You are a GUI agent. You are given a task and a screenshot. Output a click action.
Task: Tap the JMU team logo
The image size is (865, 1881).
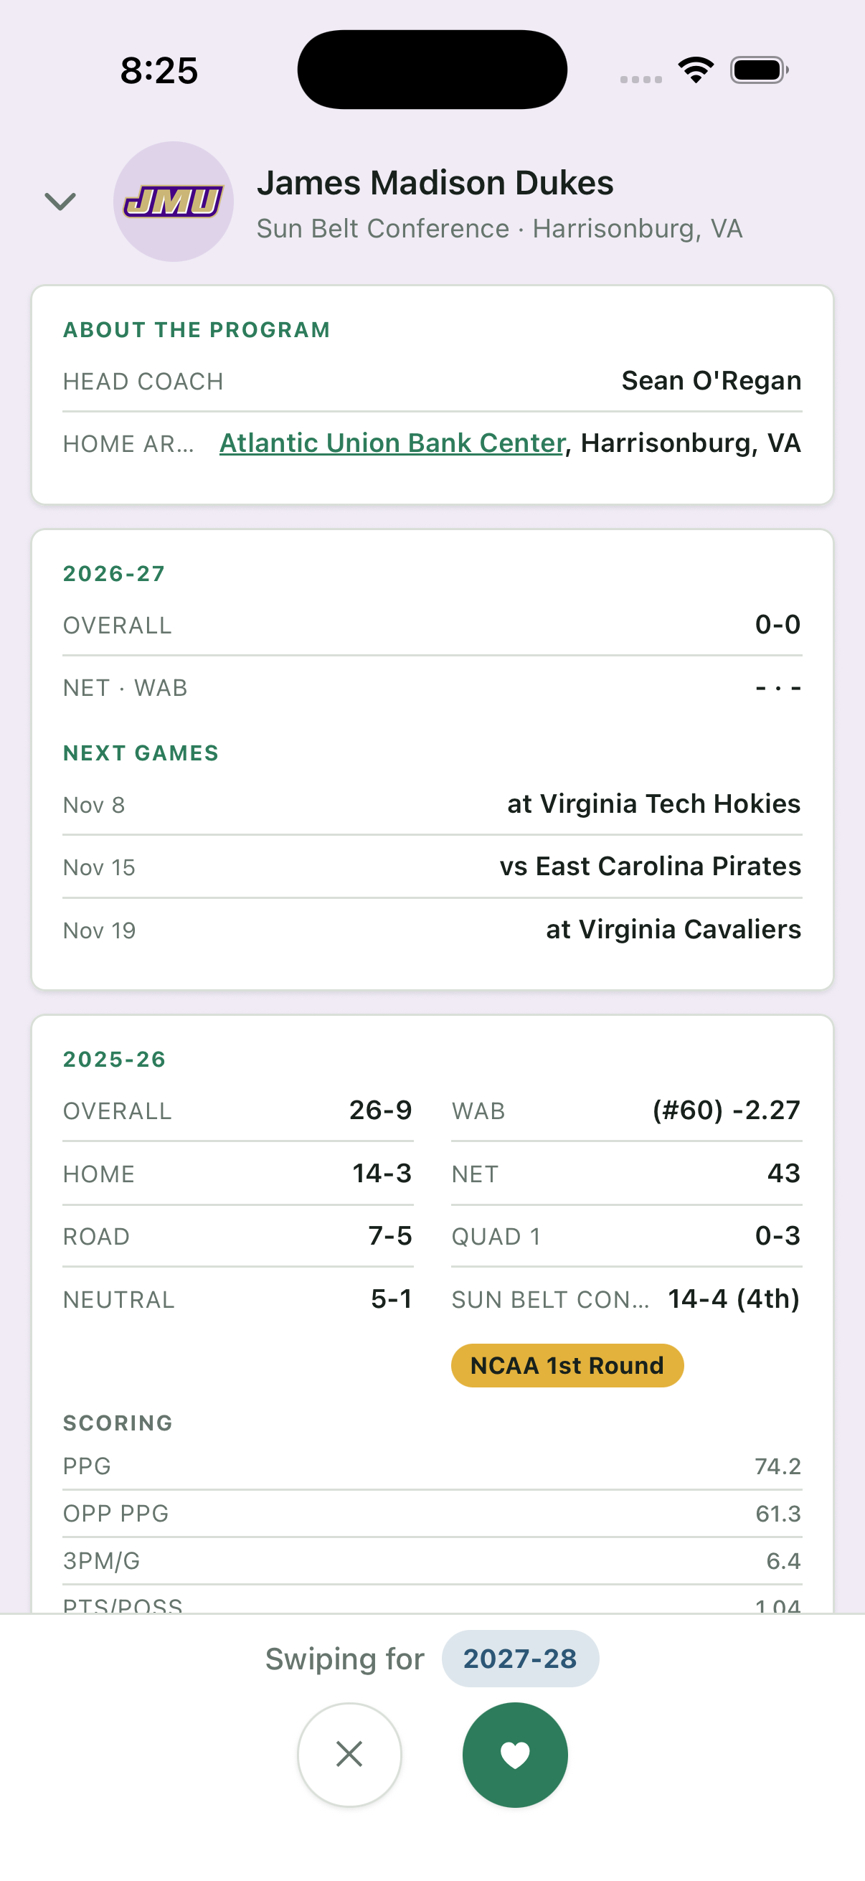coord(174,202)
